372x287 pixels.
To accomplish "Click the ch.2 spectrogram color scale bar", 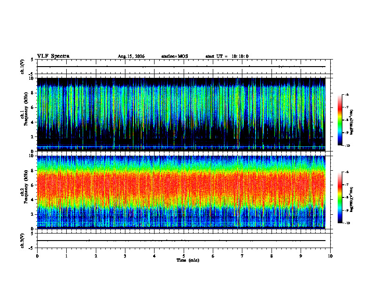I will pos(340,197).
